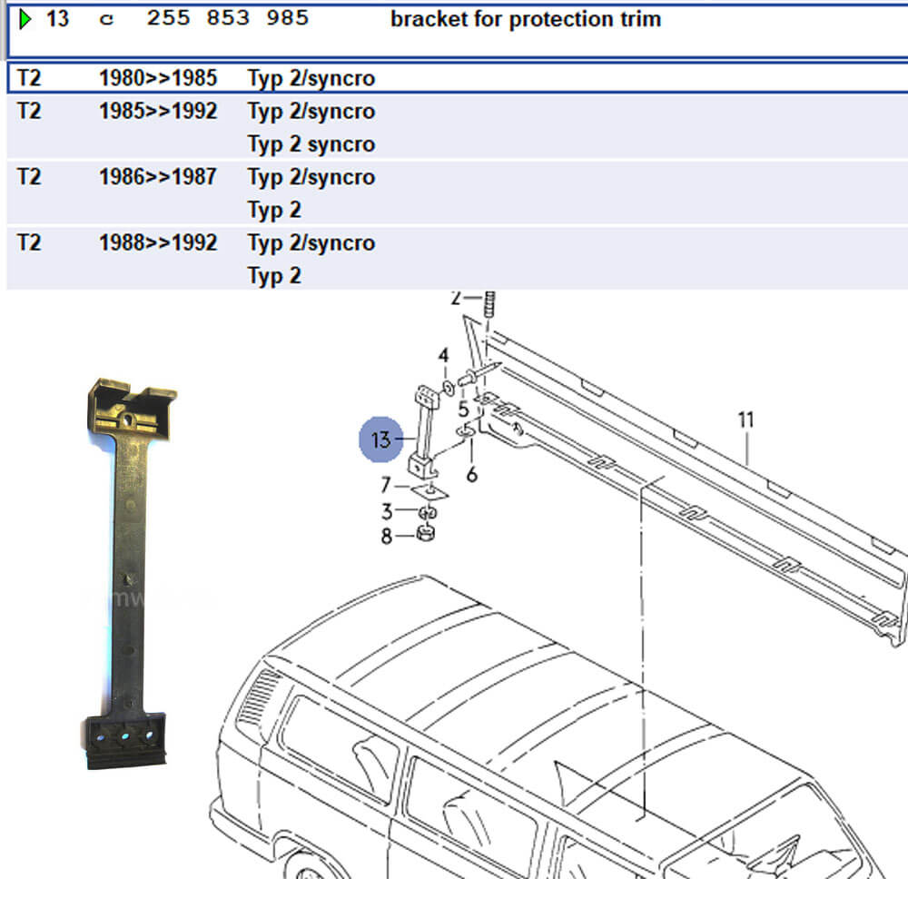Viewport: 908px width, 908px height.
Task: Open the bracket part photo
Action: pyautogui.click(x=129, y=574)
